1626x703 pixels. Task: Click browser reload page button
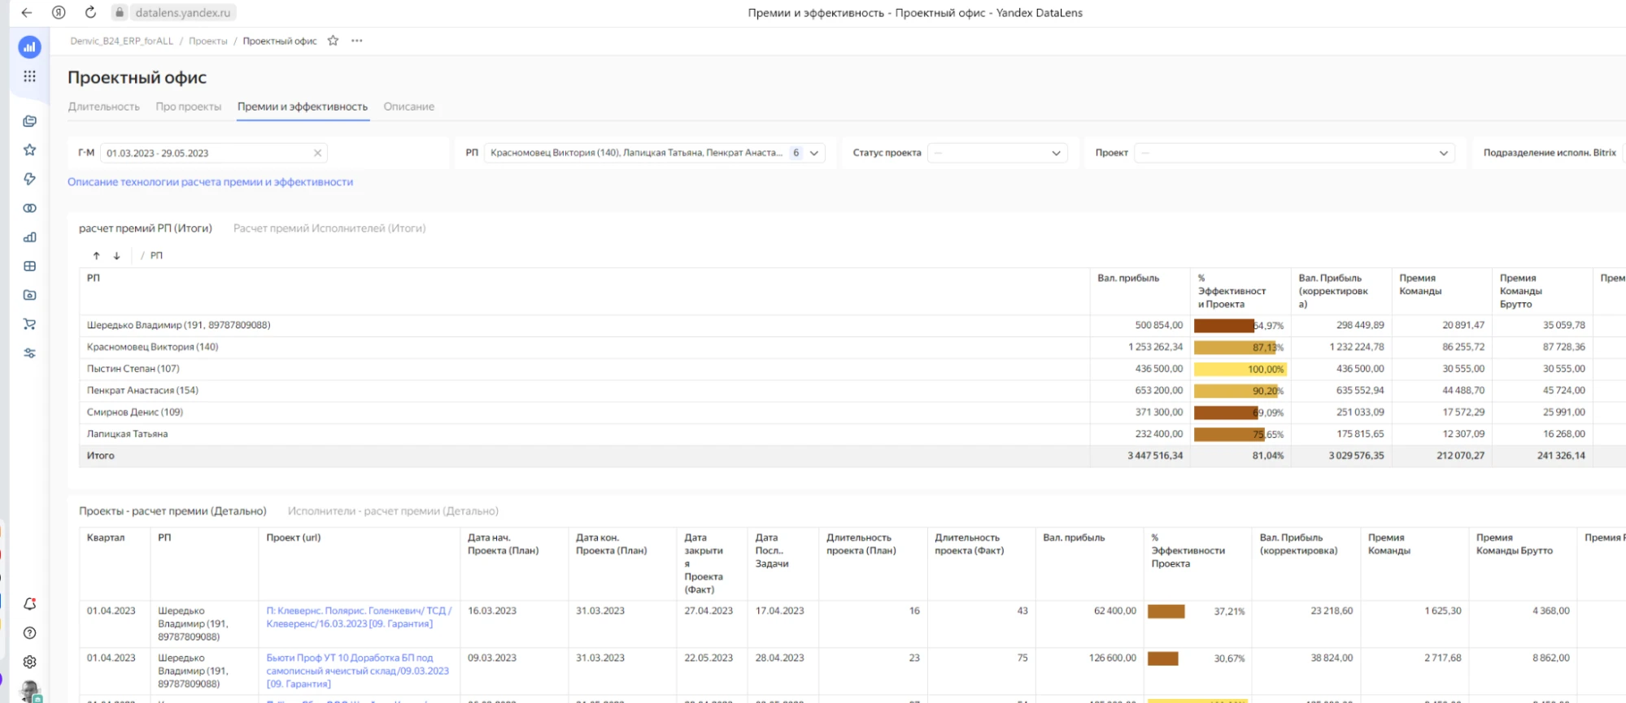(90, 12)
